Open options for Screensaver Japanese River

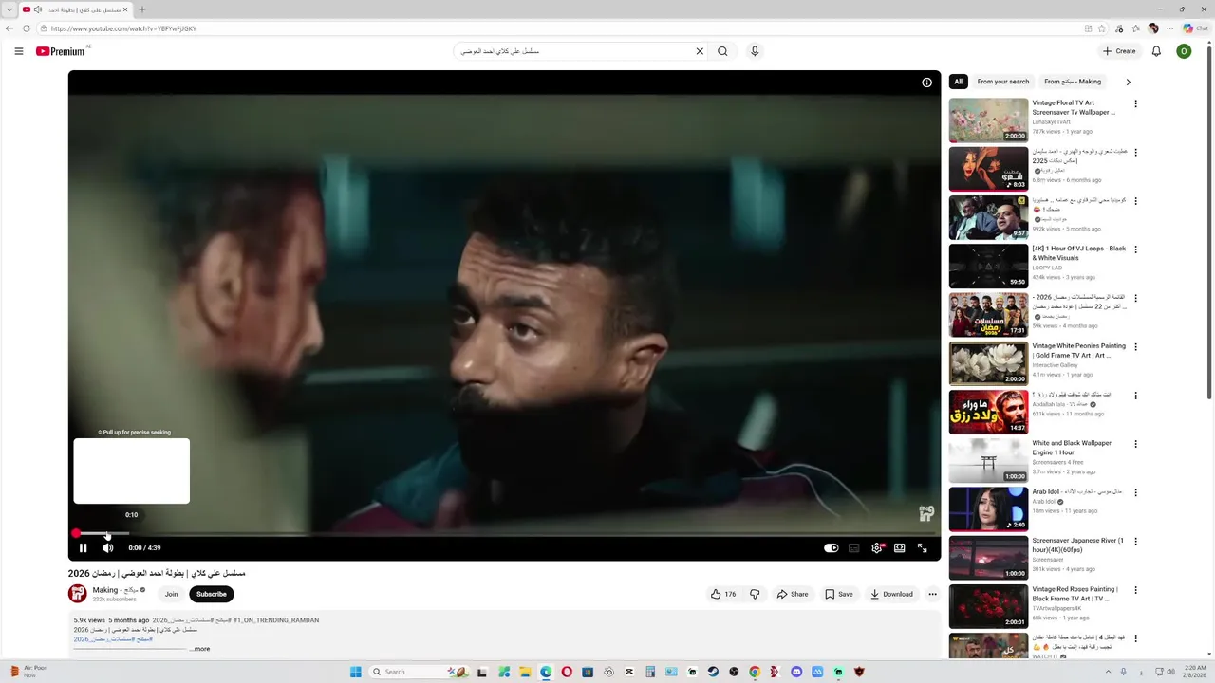tap(1135, 542)
